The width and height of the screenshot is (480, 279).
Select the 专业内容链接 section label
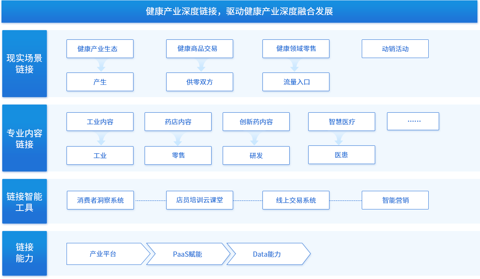[25, 138]
